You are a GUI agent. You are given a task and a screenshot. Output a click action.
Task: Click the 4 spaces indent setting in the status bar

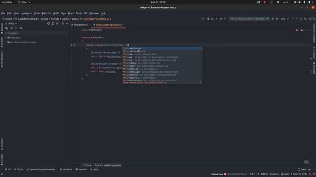pyautogui.click(x=274, y=174)
